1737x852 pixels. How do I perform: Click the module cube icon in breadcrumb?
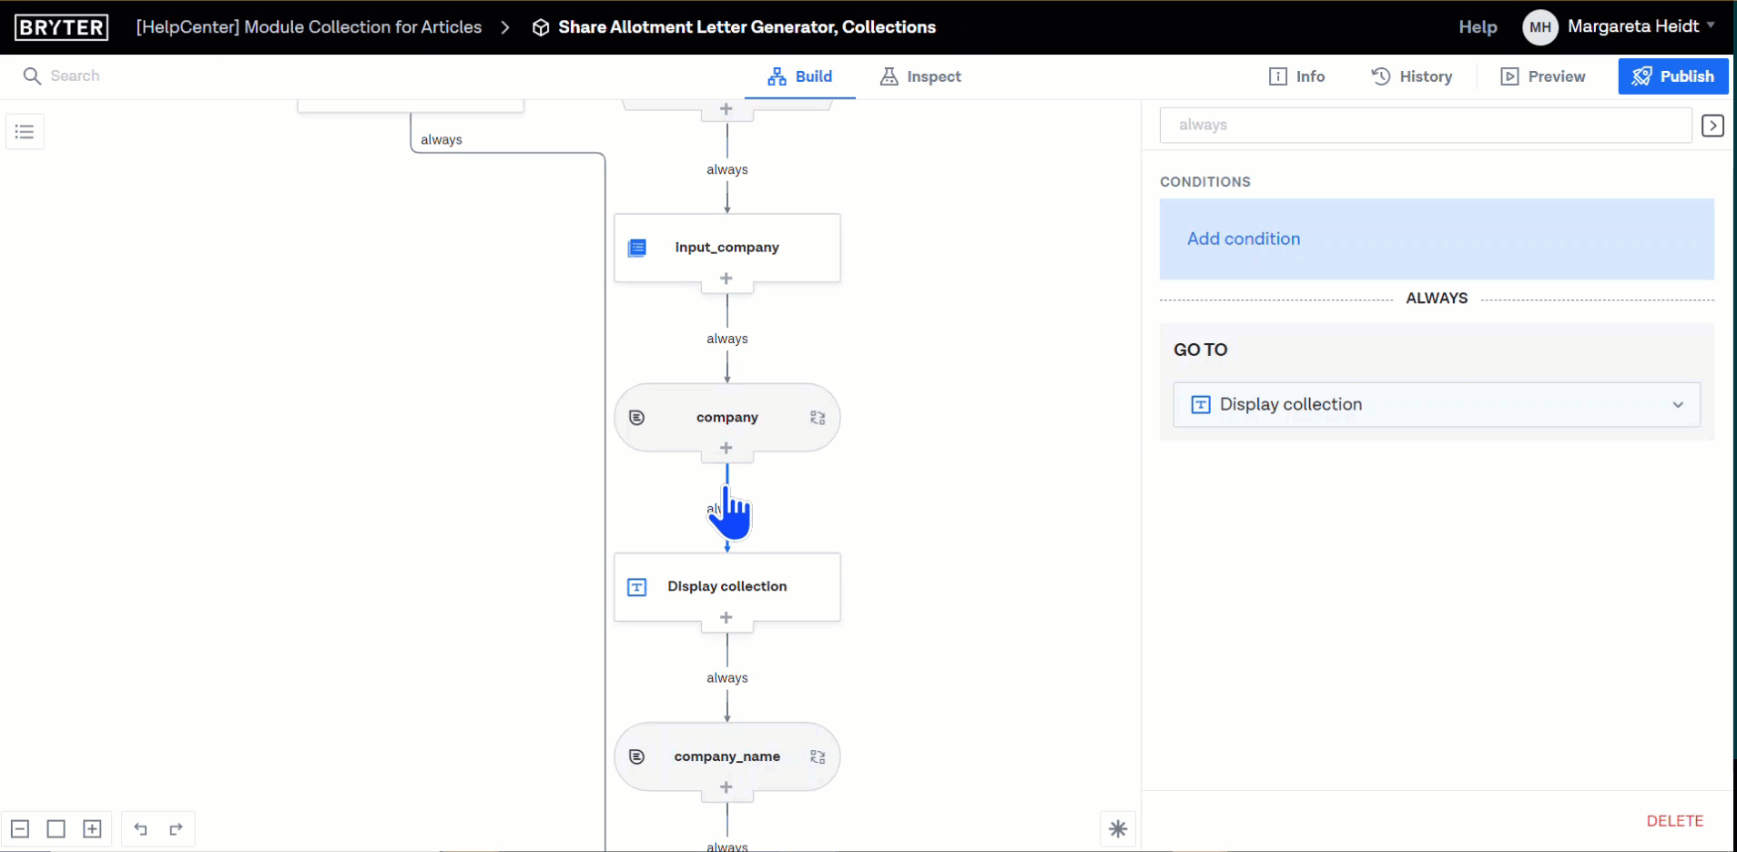(x=541, y=28)
